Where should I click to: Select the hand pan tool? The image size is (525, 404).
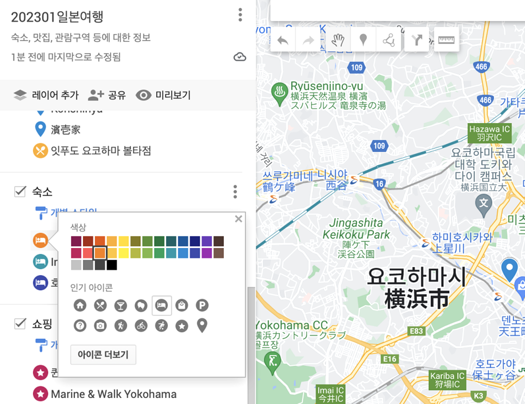(338, 40)
